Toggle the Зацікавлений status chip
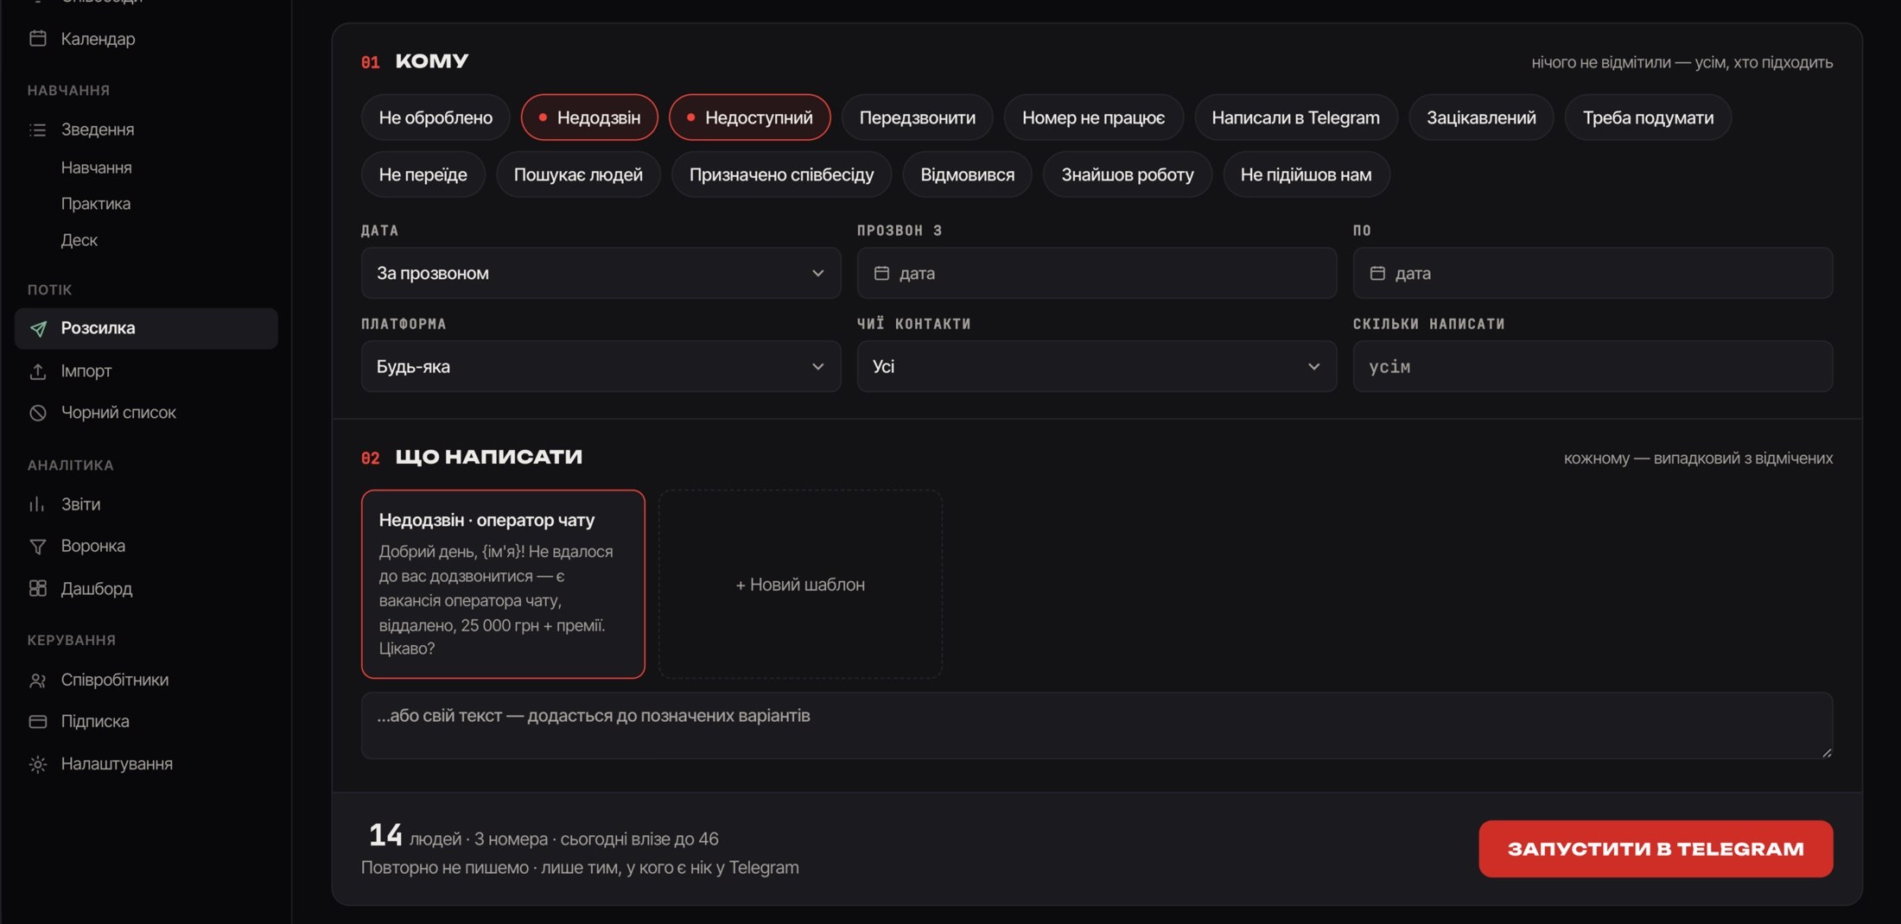The width and height of the screenshot is (1901, 924). pos(1481,117)
